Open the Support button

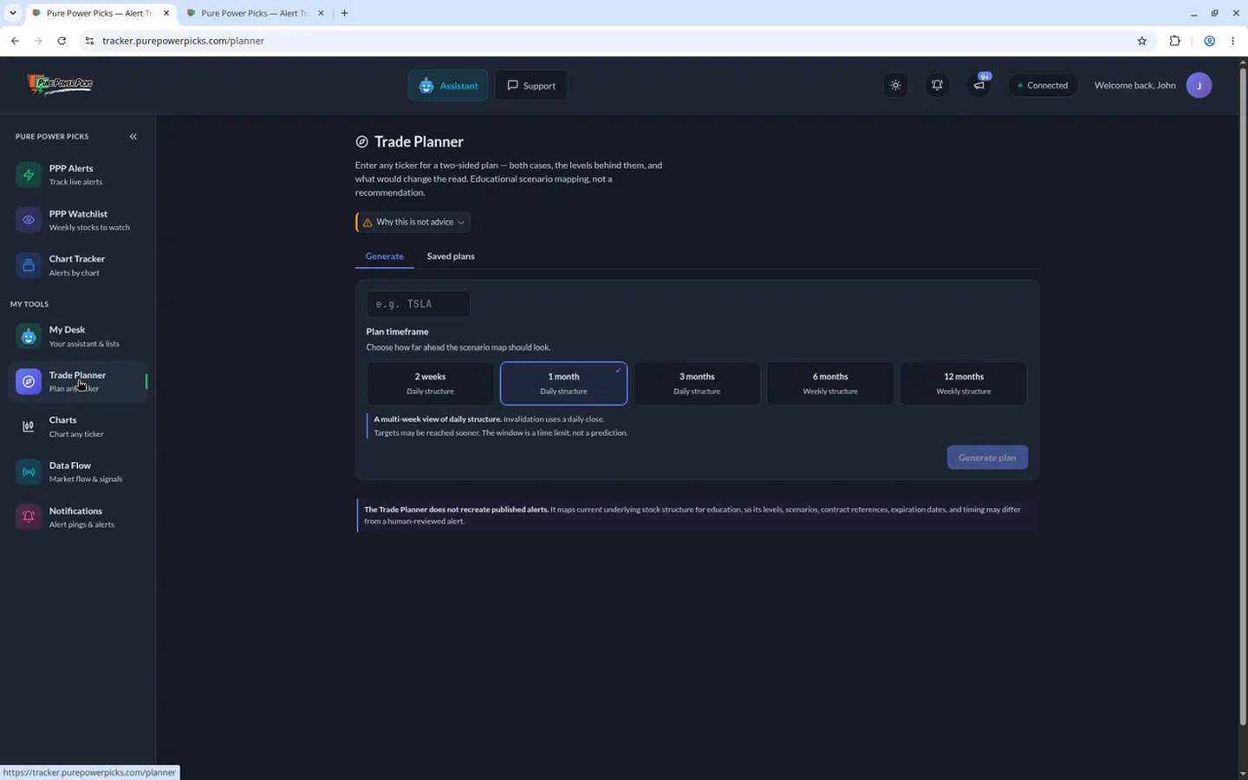click(531, 85)
